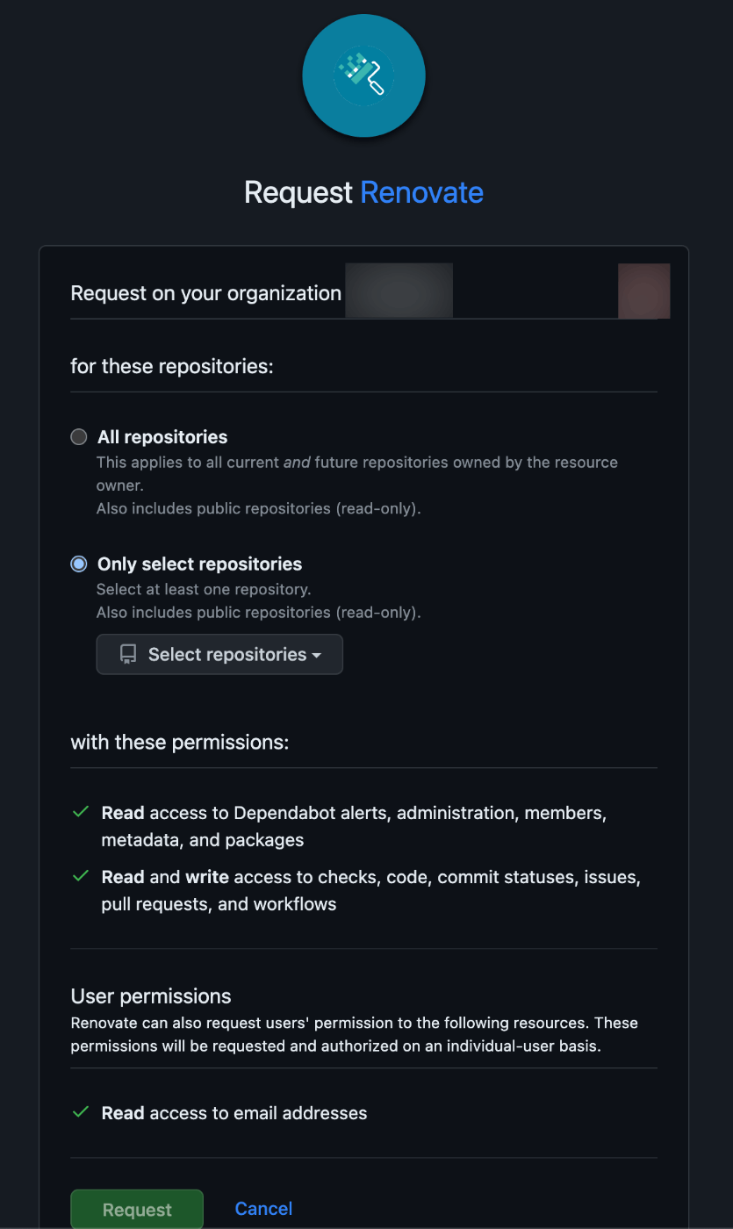Select the All repositories radio button
This screenshot has height=1229, width=733.
(79, 437)
